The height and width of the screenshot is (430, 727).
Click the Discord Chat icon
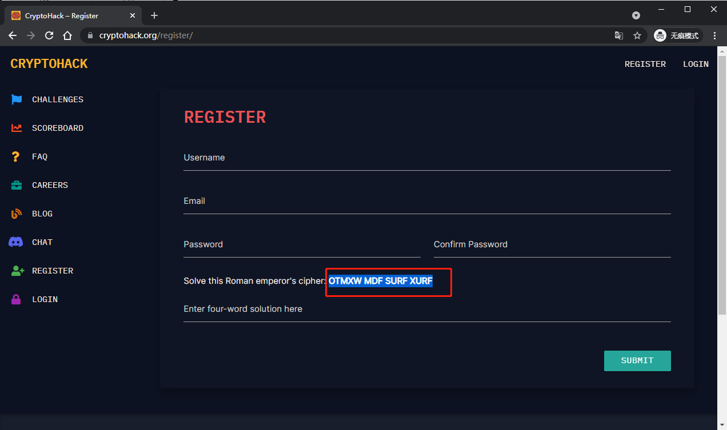pos(16,242)
